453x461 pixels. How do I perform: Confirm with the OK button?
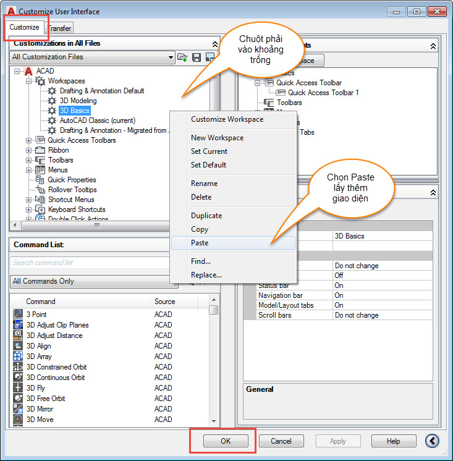coord(226,441)
